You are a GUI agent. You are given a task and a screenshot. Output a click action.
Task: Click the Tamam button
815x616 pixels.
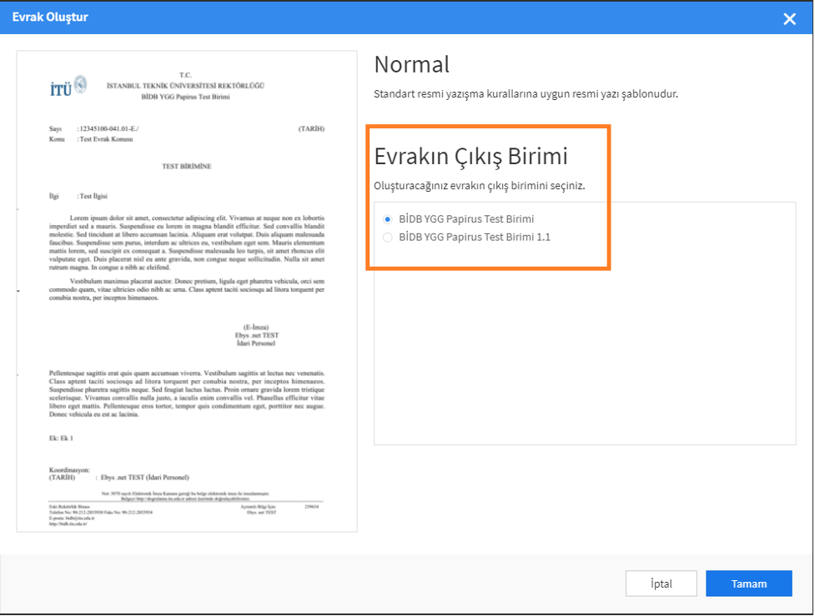(x=748, y=583)
